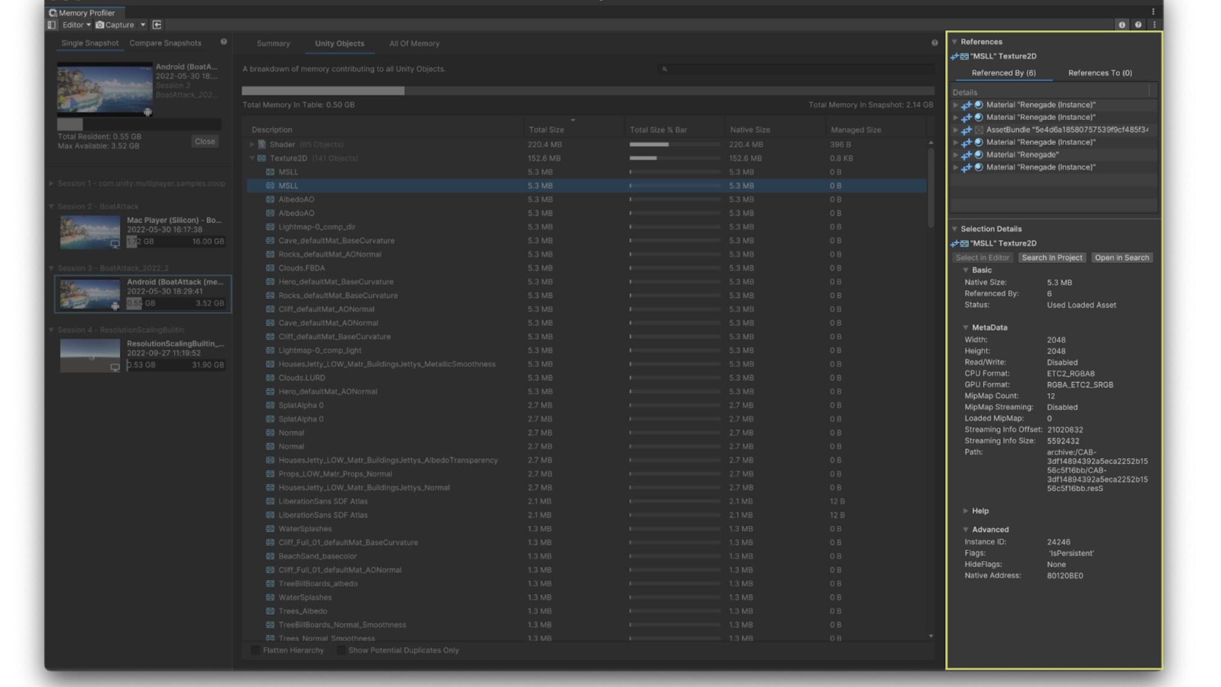Click the Search In Project button
The height and width of the screenshot is (687, 1221).
1051,257
